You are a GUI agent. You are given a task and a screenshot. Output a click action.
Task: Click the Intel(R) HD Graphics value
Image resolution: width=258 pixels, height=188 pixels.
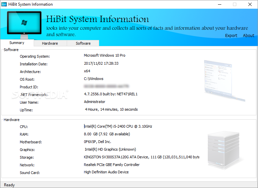click(110, 149)
